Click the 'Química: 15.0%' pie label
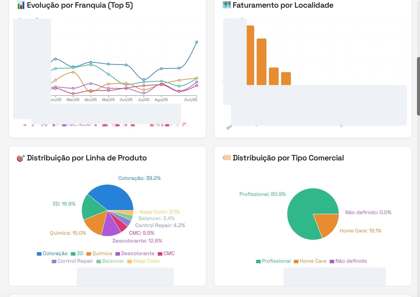This screenshot has width=420, height=297. [68, 233]
